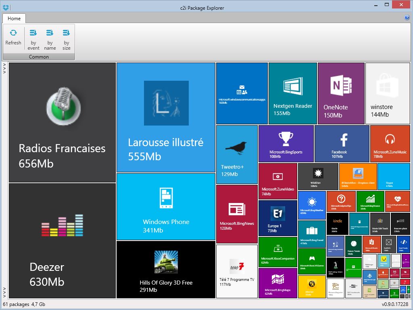
Task: Click the HelpAndTips question mark tile
Action: click(341, 202)
